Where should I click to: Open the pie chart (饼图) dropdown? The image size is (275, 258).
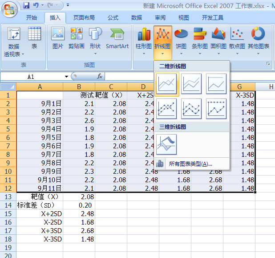click(x=181, y=41)
